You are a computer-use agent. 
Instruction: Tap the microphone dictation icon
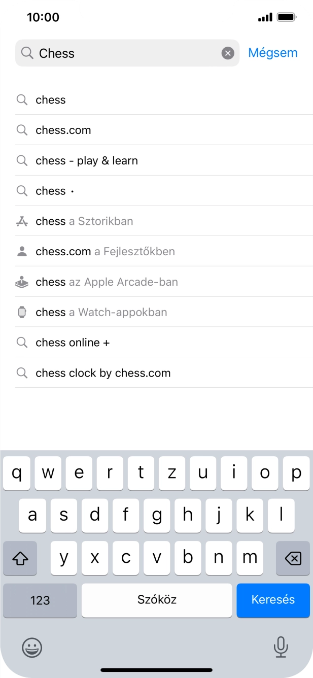tap(281, 648)
